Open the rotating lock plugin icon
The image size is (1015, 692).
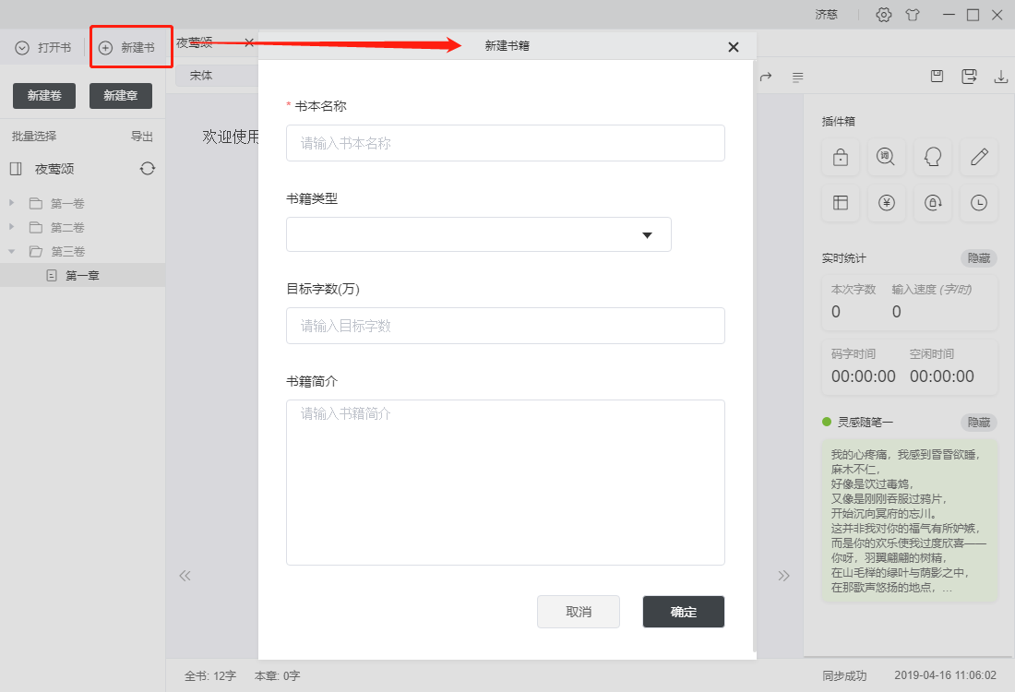pos(933,203)
